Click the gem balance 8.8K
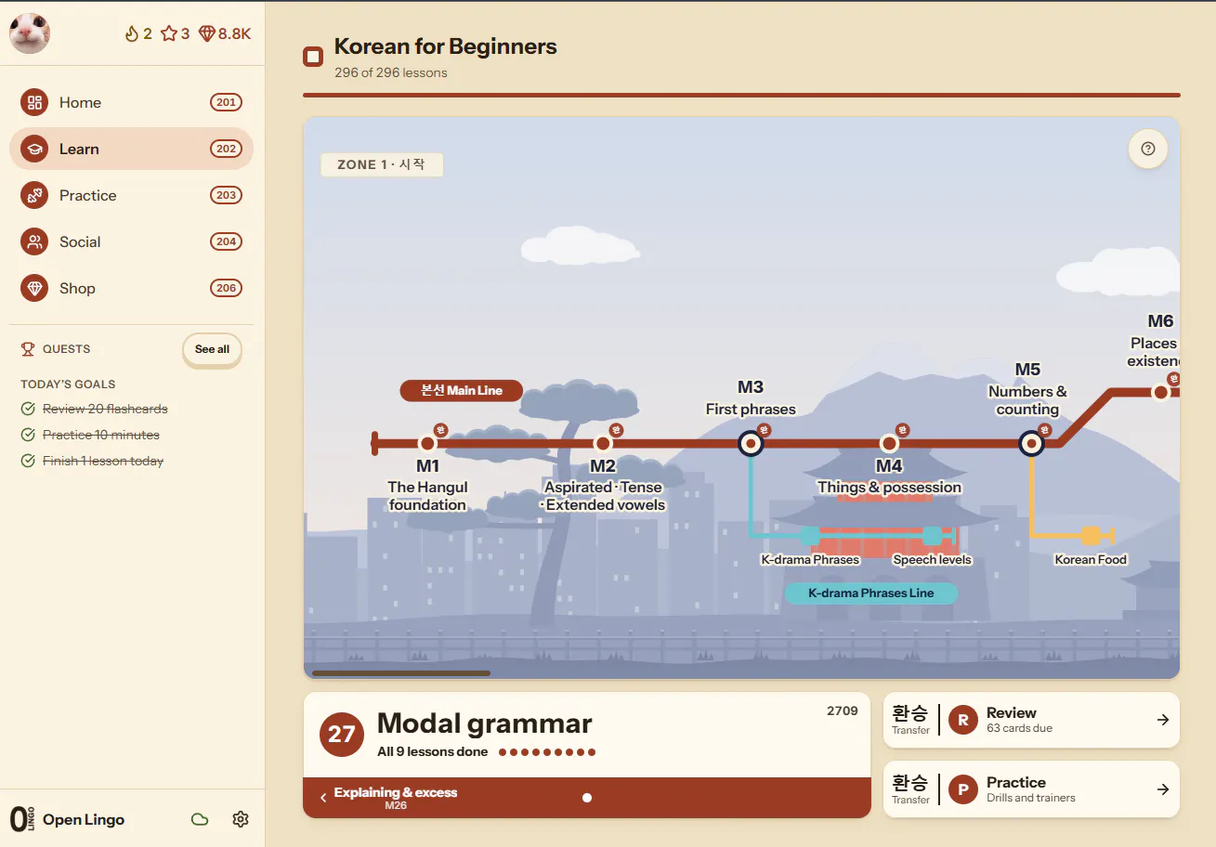Image resolution: width=1216 pixels, height=847 pixels. (225, 33)
